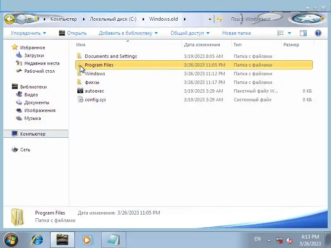This screenshot has width=331, height=248.
Task: Open the clock showing 4:13 PM
Action: coord(310,240)
